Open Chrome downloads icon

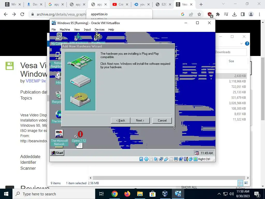[234, 15]
